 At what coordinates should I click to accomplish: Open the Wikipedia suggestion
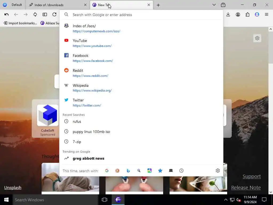(141, 88)
